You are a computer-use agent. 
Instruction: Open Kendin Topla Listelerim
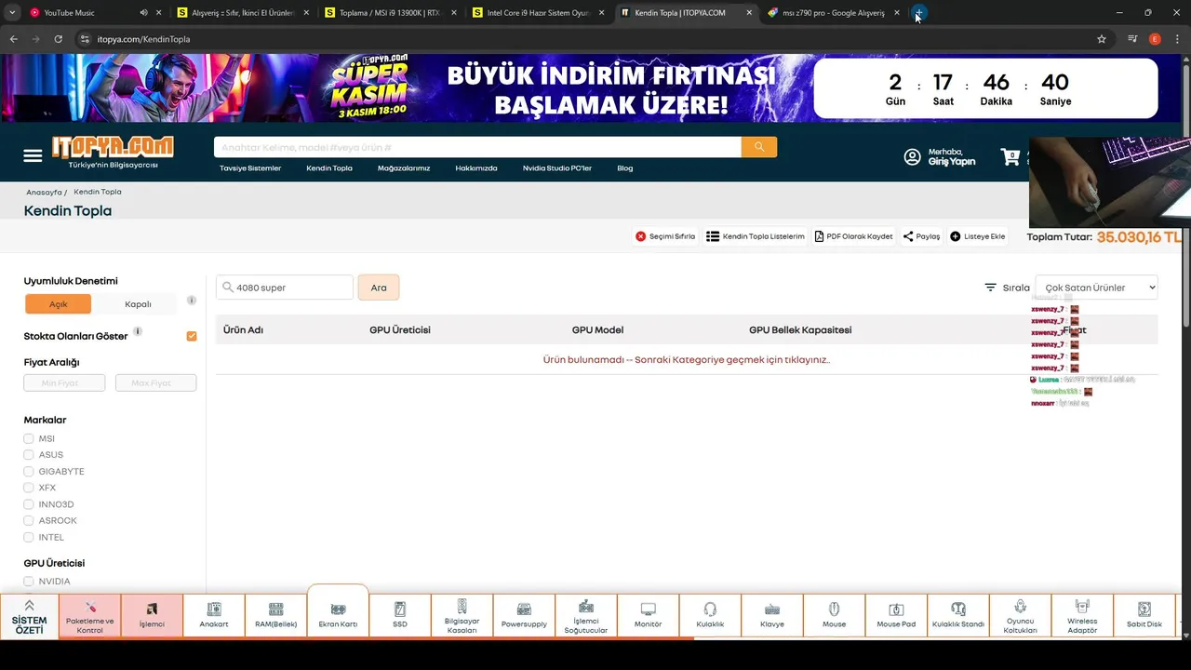pos(756,236)
